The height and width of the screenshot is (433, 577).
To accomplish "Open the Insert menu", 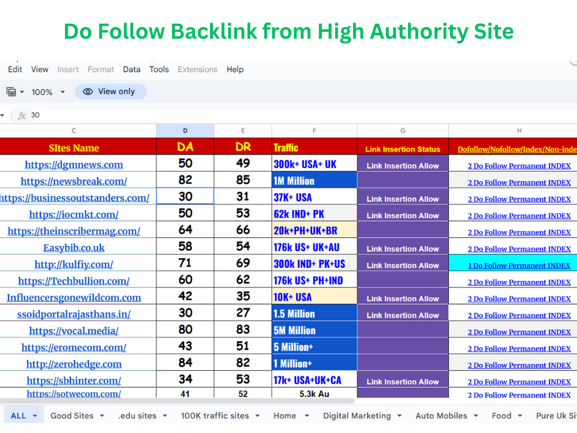I will coord(68,69).
